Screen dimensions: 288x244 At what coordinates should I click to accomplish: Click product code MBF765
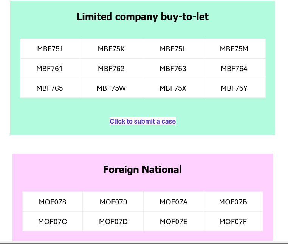tap(50, 88)
